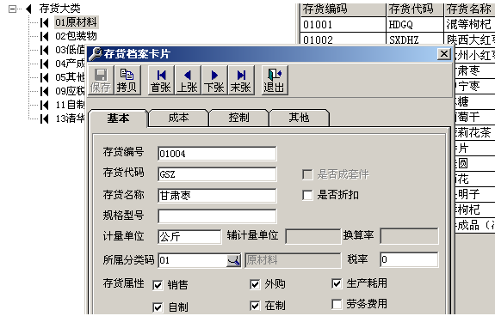Select the 04 category tree node
Image resolution: width=495 pixels, height=316 pixels.
tap(70, 64)
